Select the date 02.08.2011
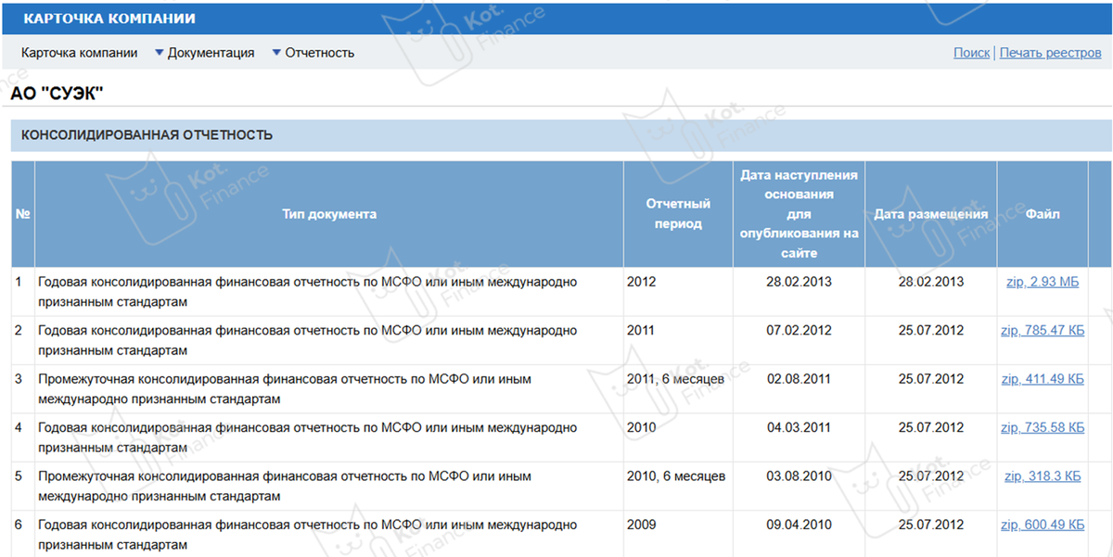The height and width of the screenshot is (557, 1113). click(x=799, y=379)
